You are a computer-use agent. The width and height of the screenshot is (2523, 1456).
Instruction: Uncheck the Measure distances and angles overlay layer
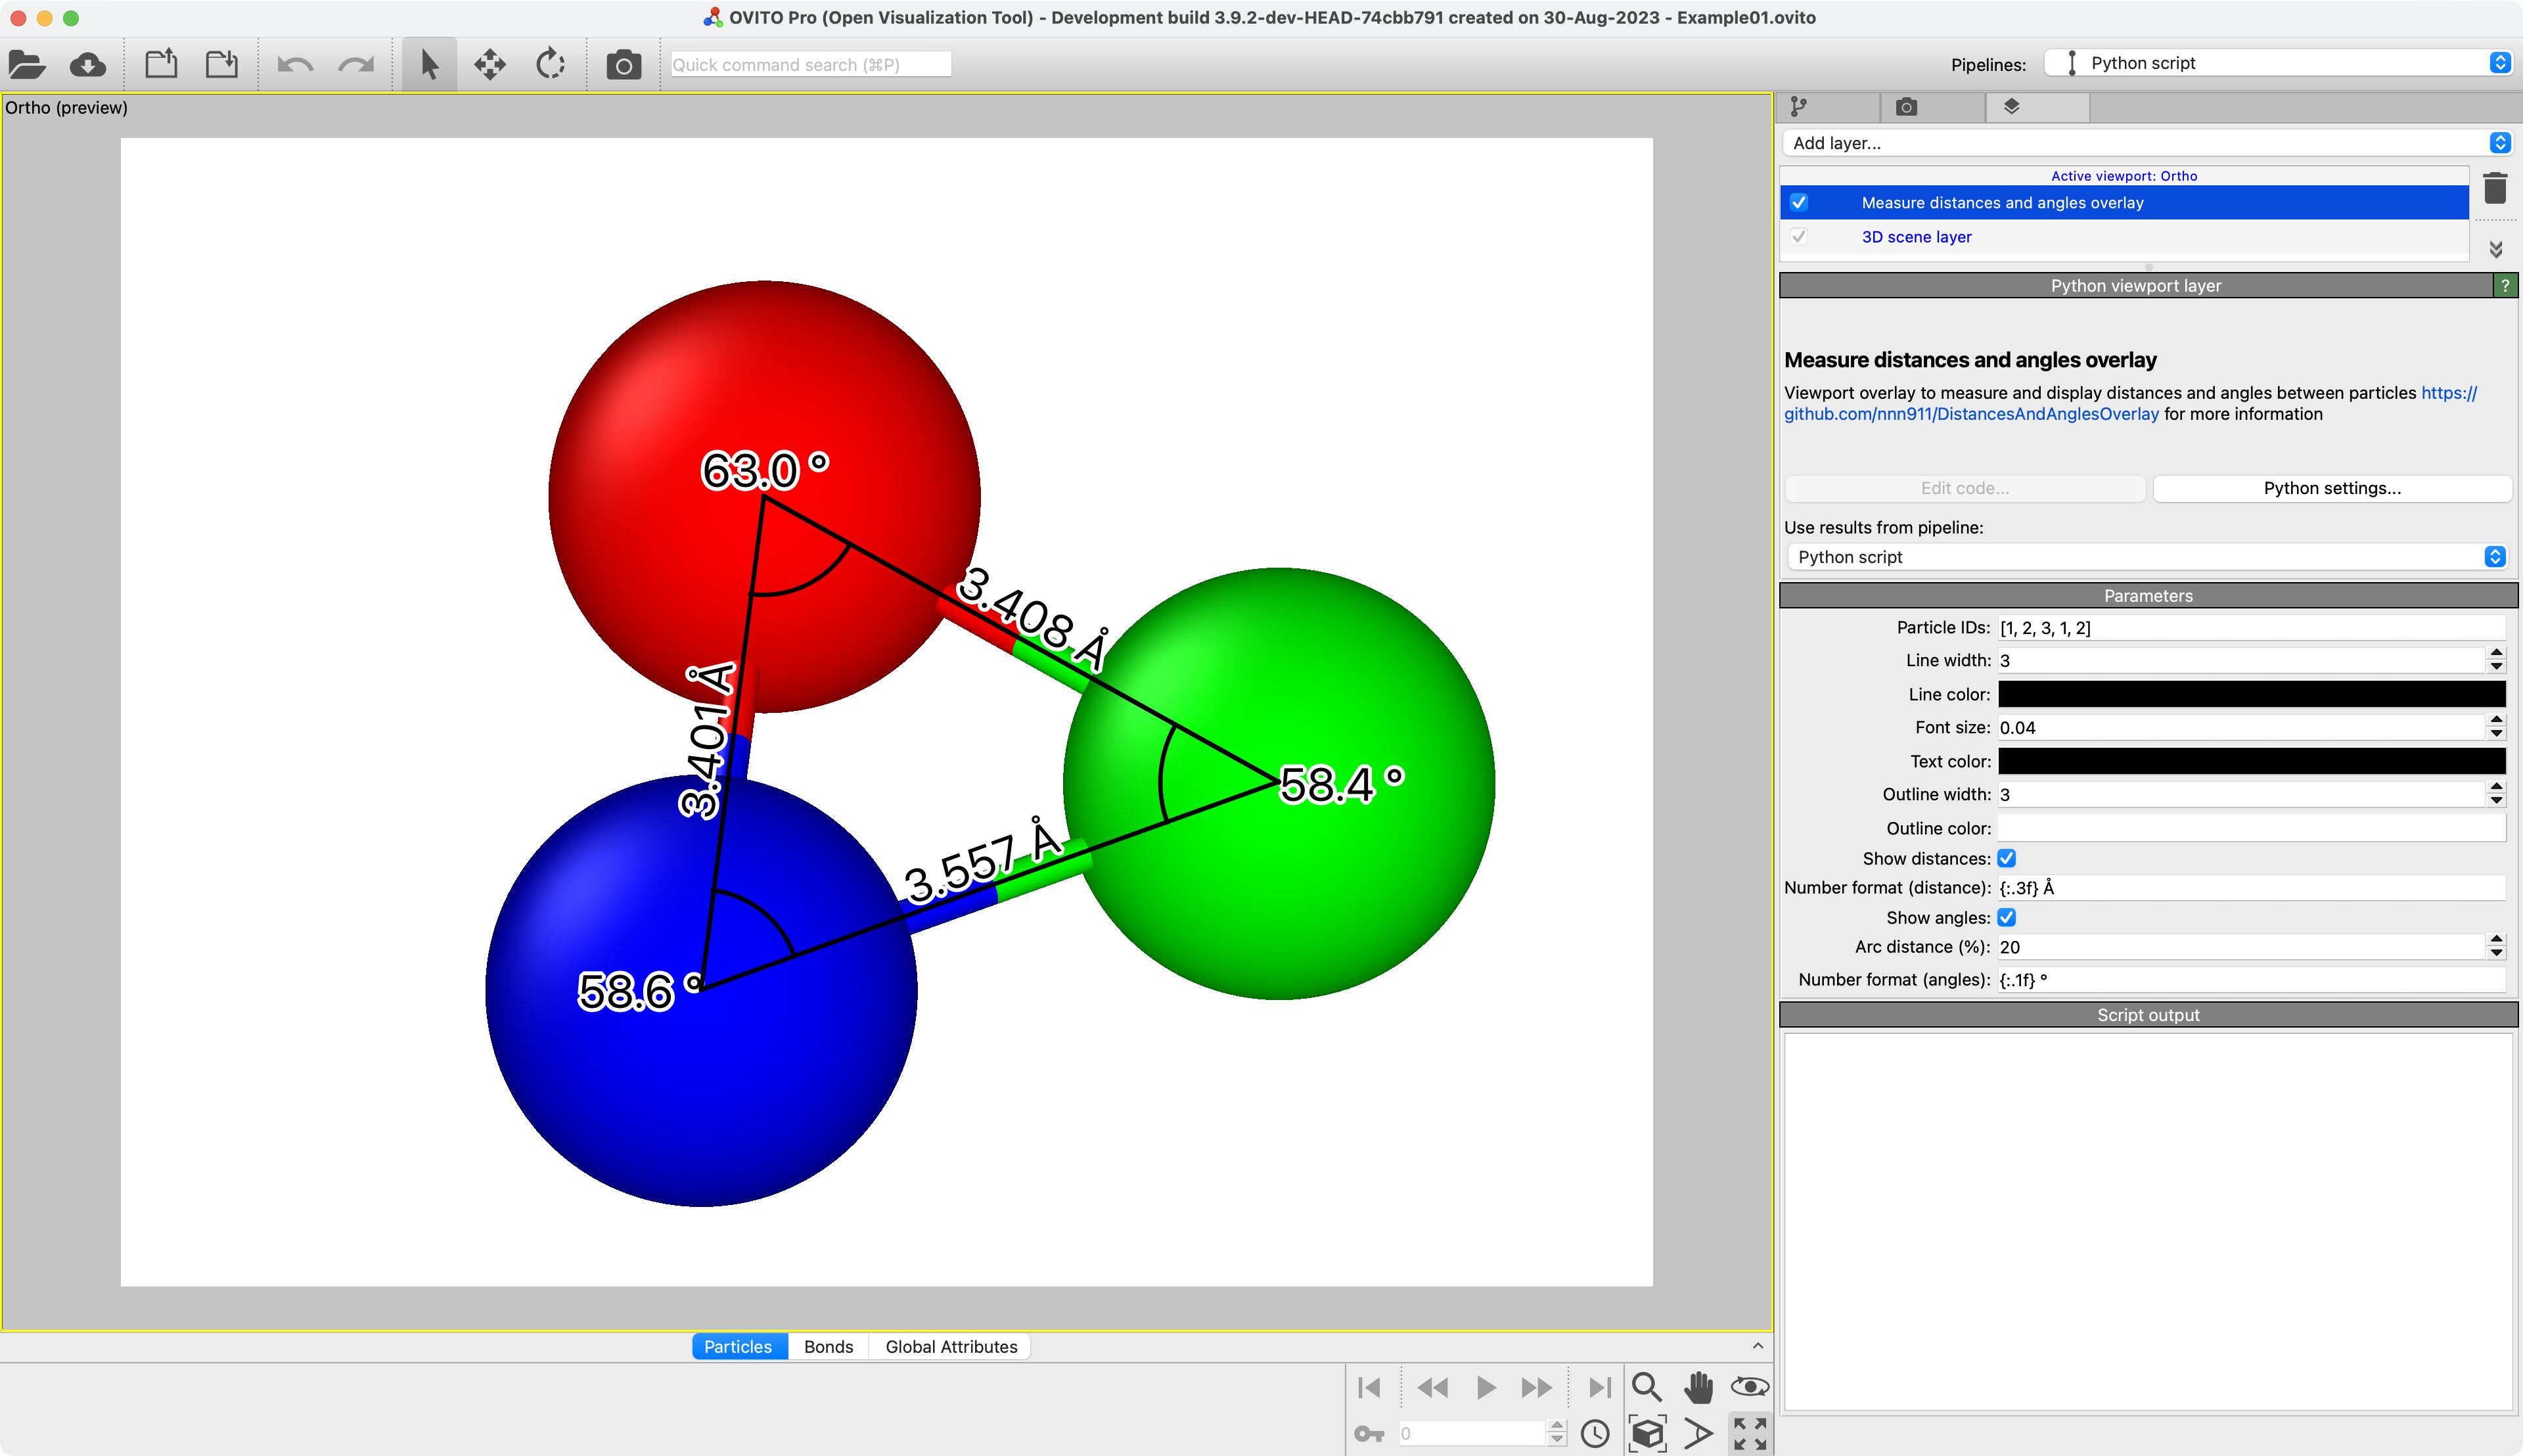coord(1799,203)
